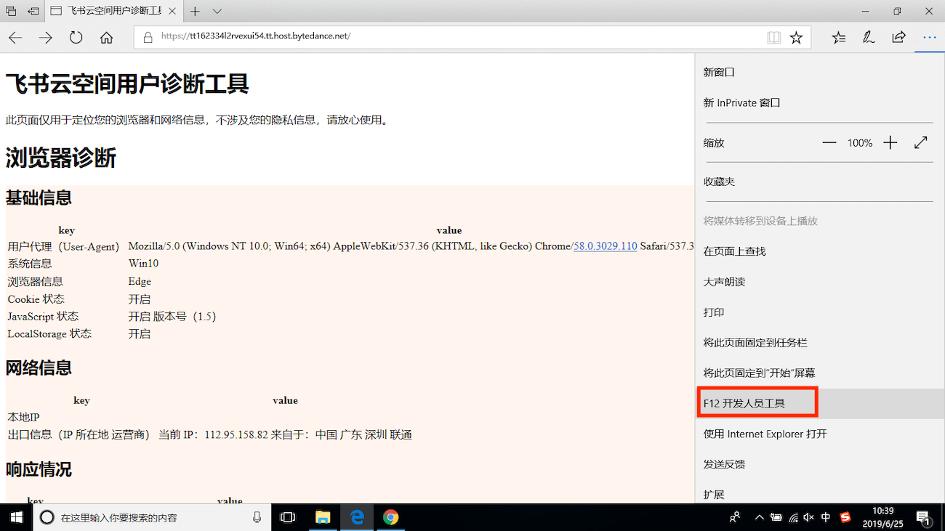Click the LocalStorage 状态 row label
Viewport: 945px width, 531px height.
pos(49,333)
